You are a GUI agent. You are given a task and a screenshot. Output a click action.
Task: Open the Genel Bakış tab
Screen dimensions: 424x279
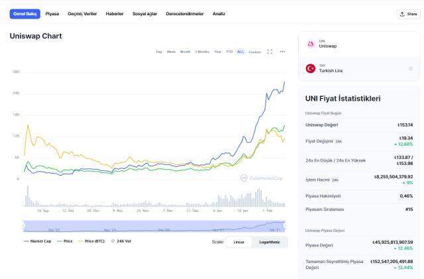coord(25,14)
